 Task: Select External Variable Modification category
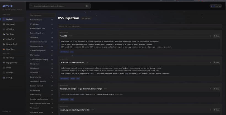pos(41,104)
